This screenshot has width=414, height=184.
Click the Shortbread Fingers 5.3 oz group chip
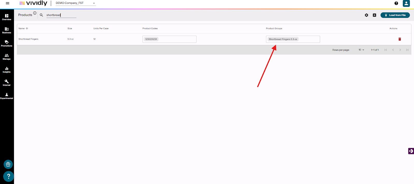pos(283,39)
